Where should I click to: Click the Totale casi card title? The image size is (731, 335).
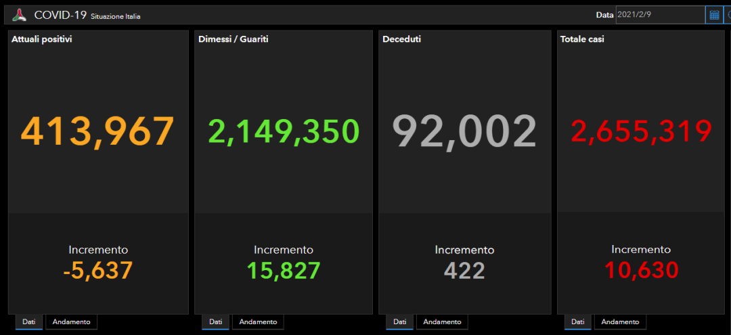pyautogui.click(x=582, y=40)
